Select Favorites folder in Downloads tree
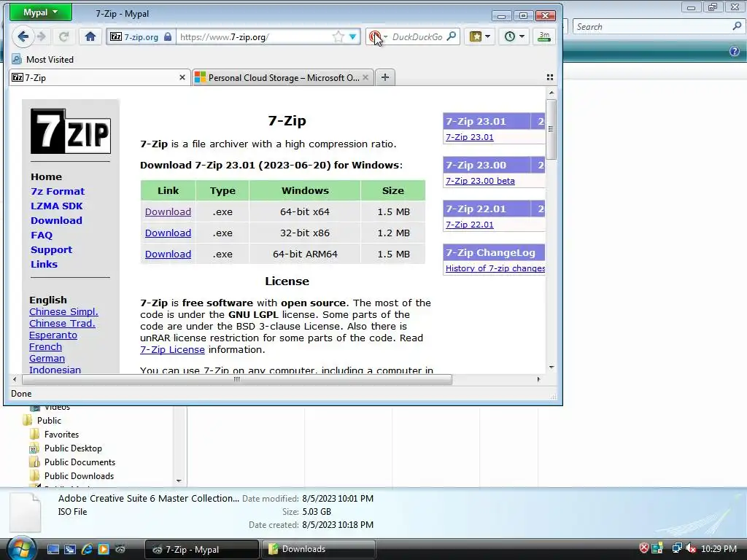This screenshot has width=747, height=560. tap(61, 435)
